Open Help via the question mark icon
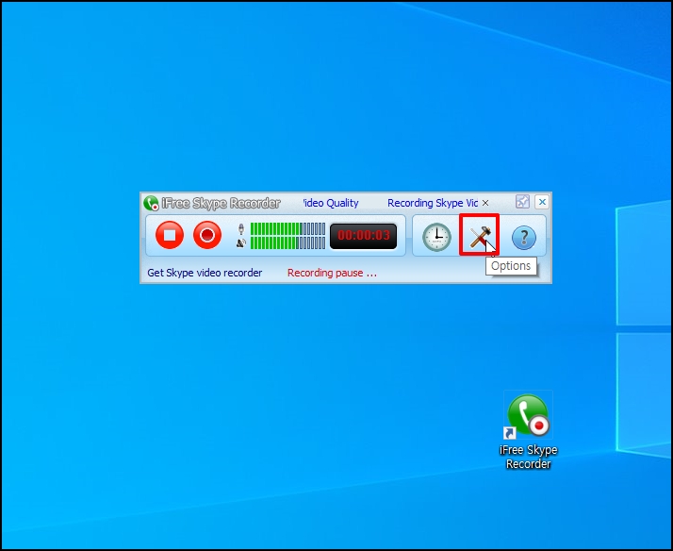Viewport: 673px width, 551px height. tap(524, 238)
